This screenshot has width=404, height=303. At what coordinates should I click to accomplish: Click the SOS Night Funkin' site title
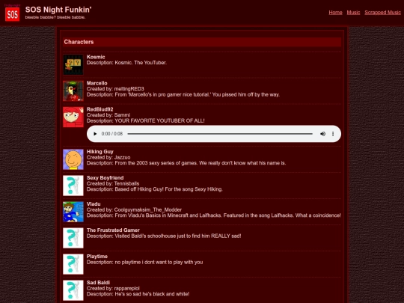click(58, 10)
